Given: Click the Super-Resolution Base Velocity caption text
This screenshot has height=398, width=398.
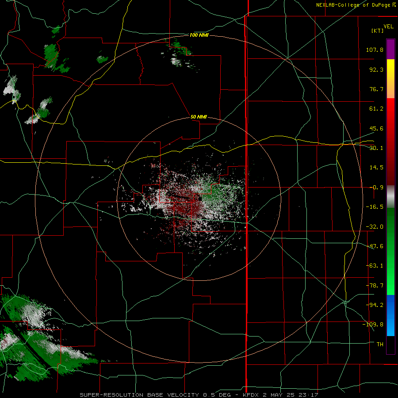Looking at the screenshot, I should [x=199, y=395].
